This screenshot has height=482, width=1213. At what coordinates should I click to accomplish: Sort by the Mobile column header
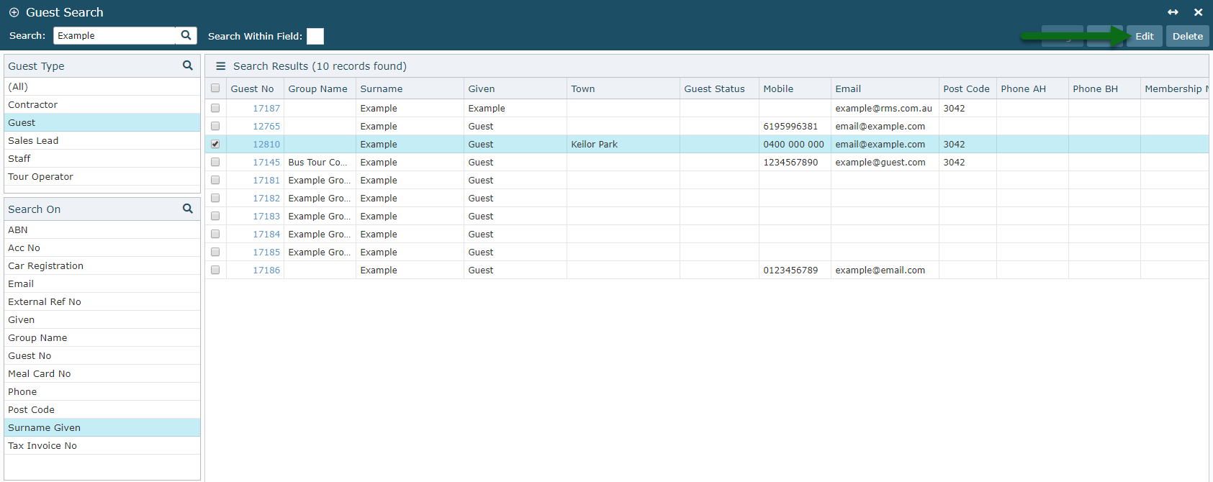pyautogui.click(x=795, y=88)
